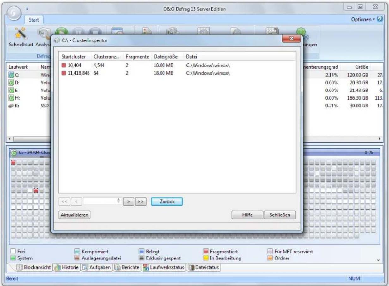The width and height of the screenshot is (389, 286).
Task: Click the Aktualisieren button
Action: [x=75, y=215]
